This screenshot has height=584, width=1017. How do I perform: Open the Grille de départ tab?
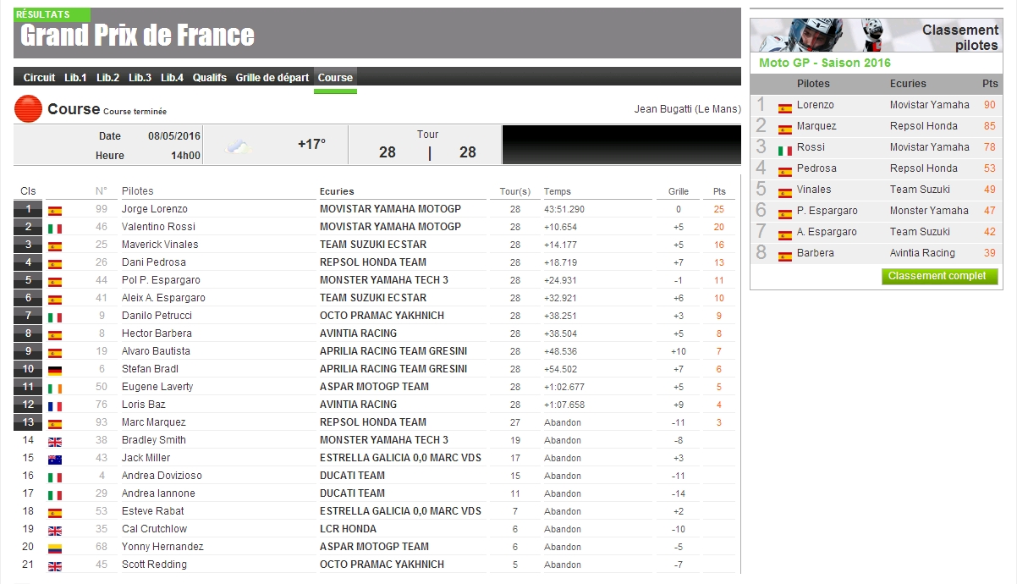(x=272, y=78)
